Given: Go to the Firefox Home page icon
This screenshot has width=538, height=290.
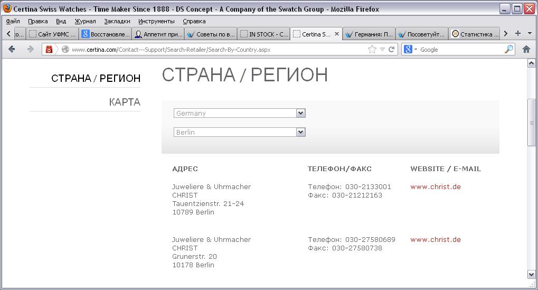Looking at the screenshot, I should tap(526, 49).
